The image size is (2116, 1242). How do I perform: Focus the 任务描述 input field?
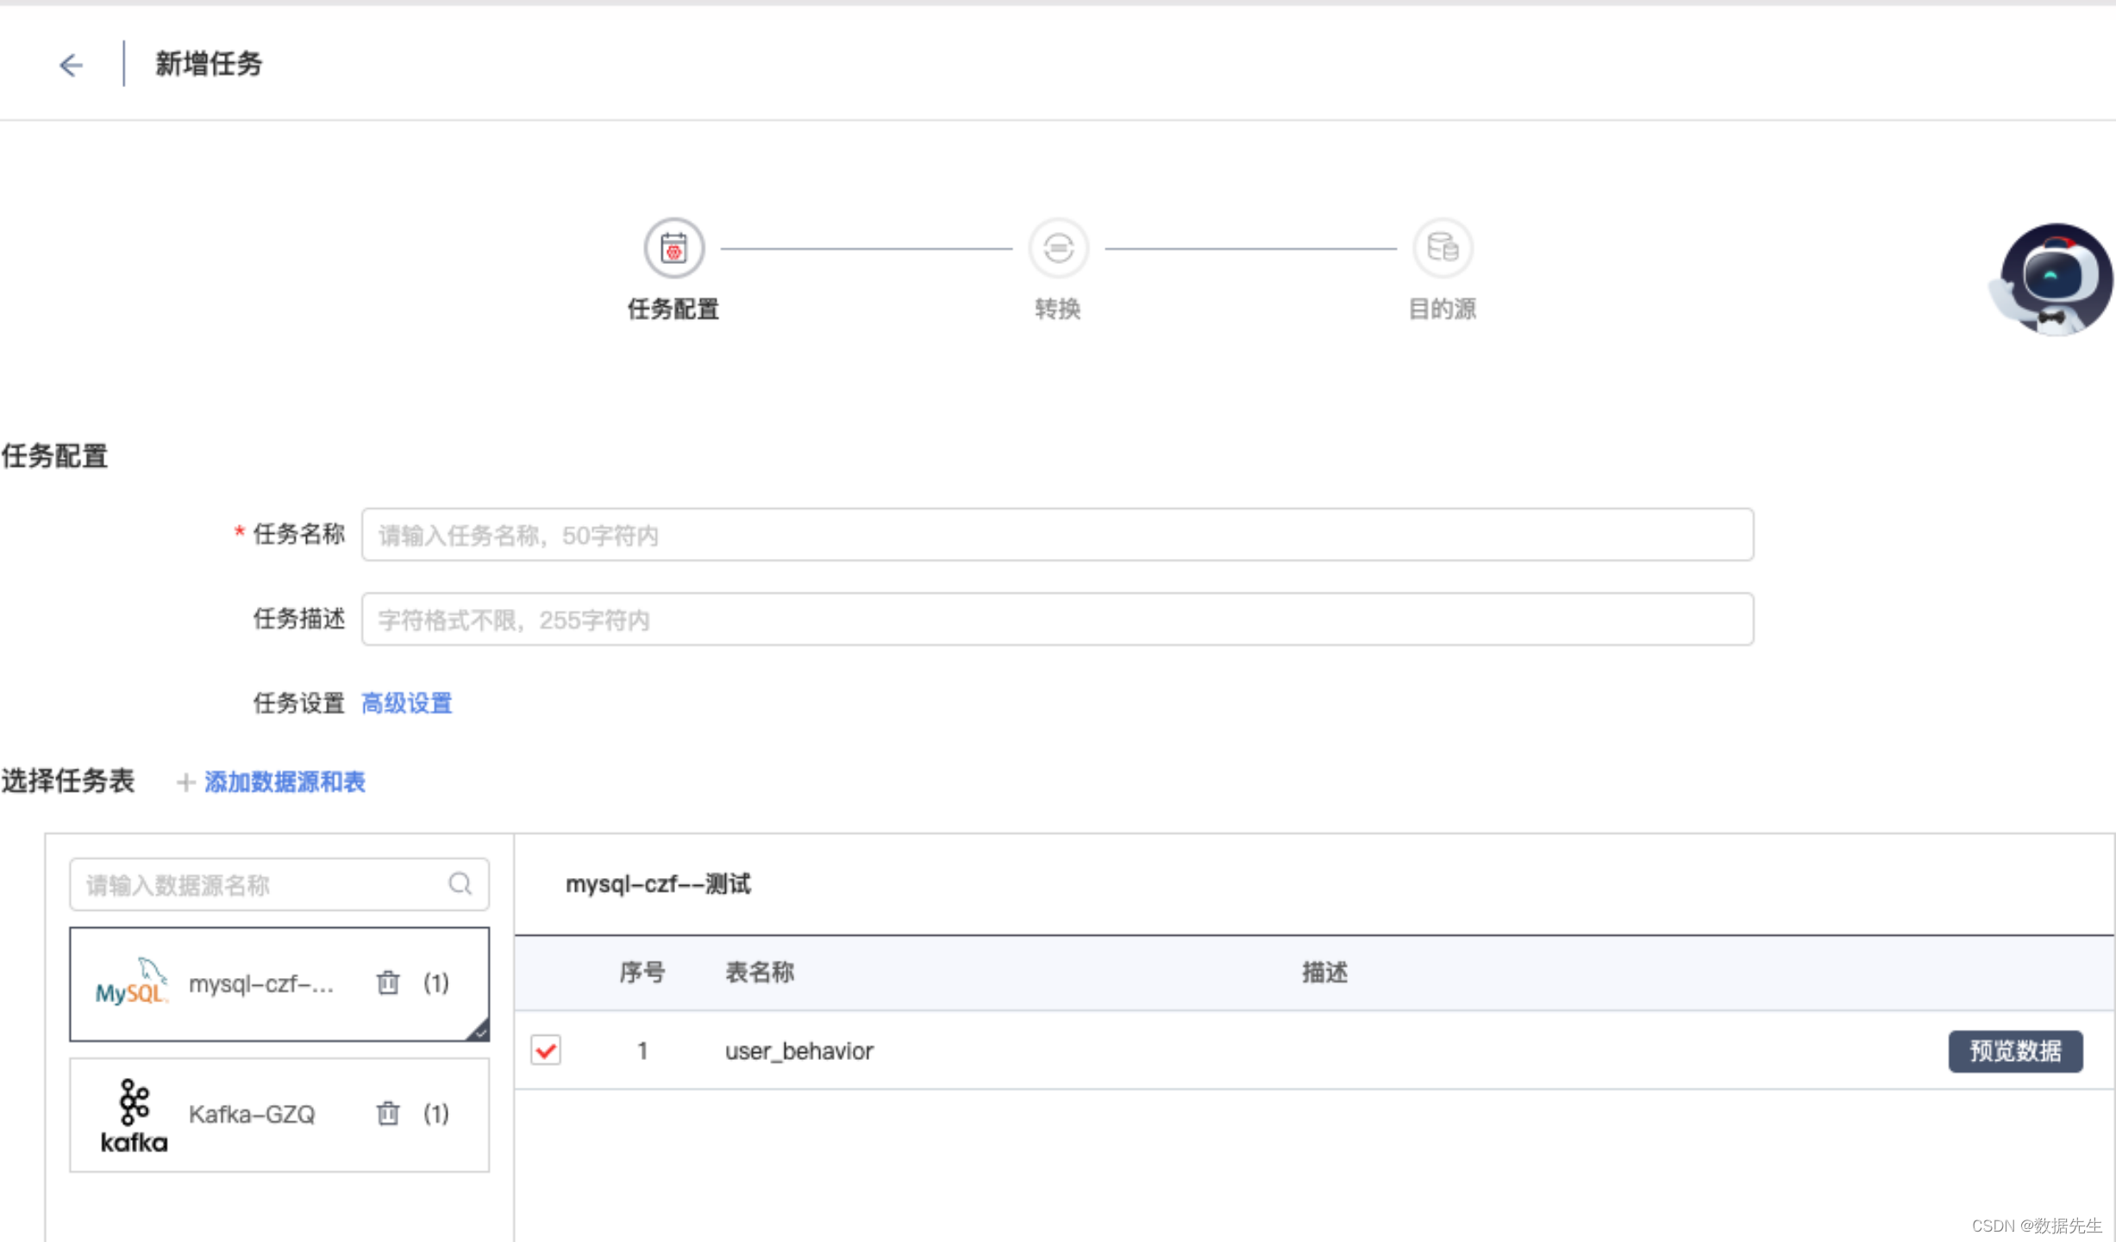pos(1057,619)
